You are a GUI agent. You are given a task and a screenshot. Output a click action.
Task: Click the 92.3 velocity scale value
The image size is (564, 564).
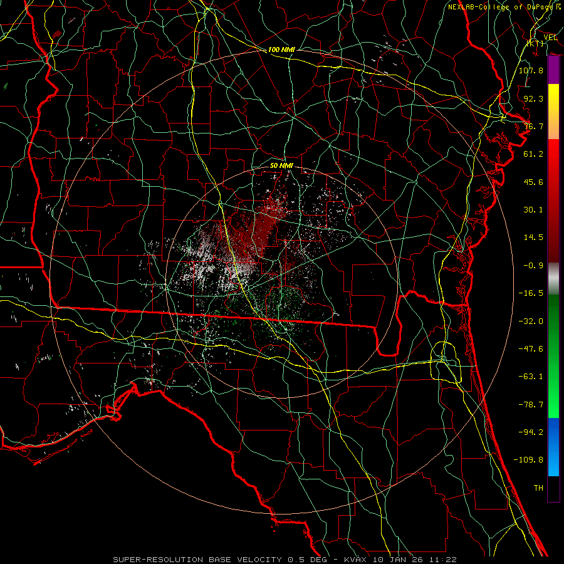pos(533,98)
